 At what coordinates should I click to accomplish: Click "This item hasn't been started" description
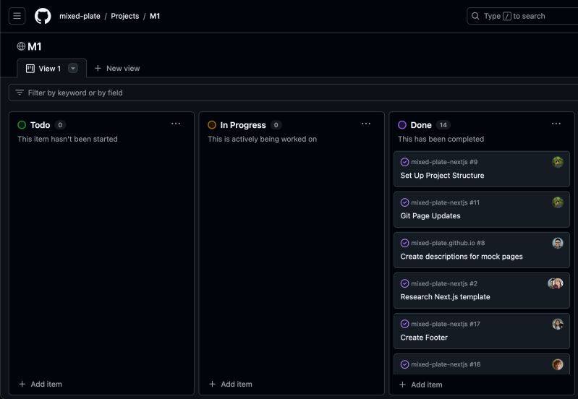pos(67,139)
